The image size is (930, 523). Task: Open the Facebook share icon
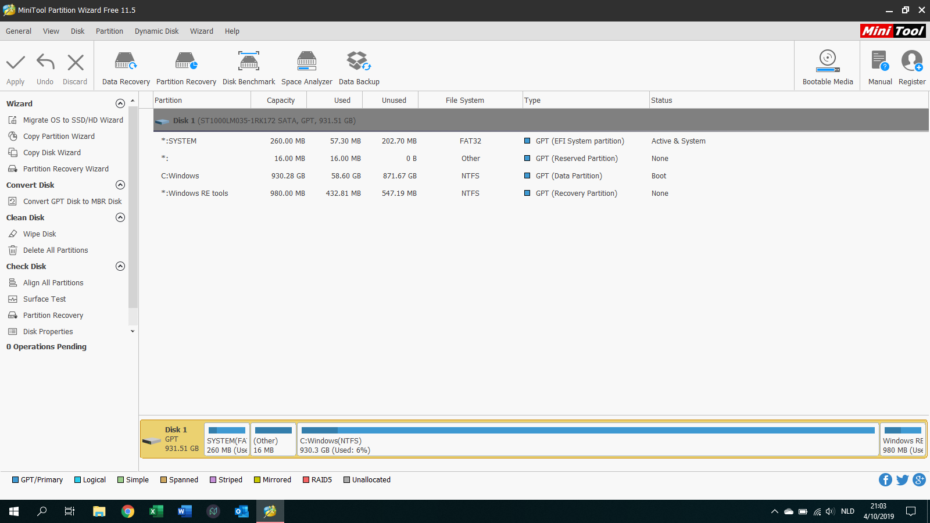point(885,479)
